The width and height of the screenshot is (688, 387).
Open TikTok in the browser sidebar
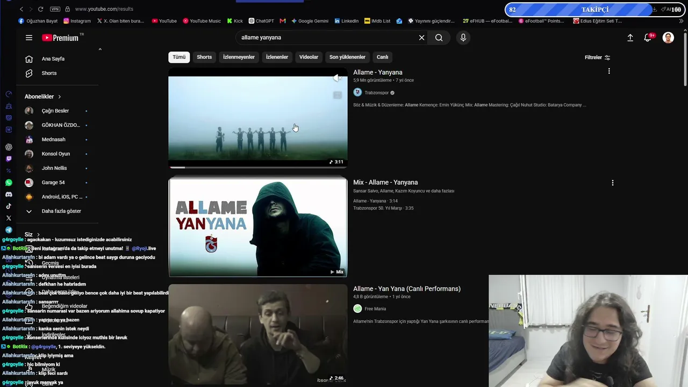[9, 206]
